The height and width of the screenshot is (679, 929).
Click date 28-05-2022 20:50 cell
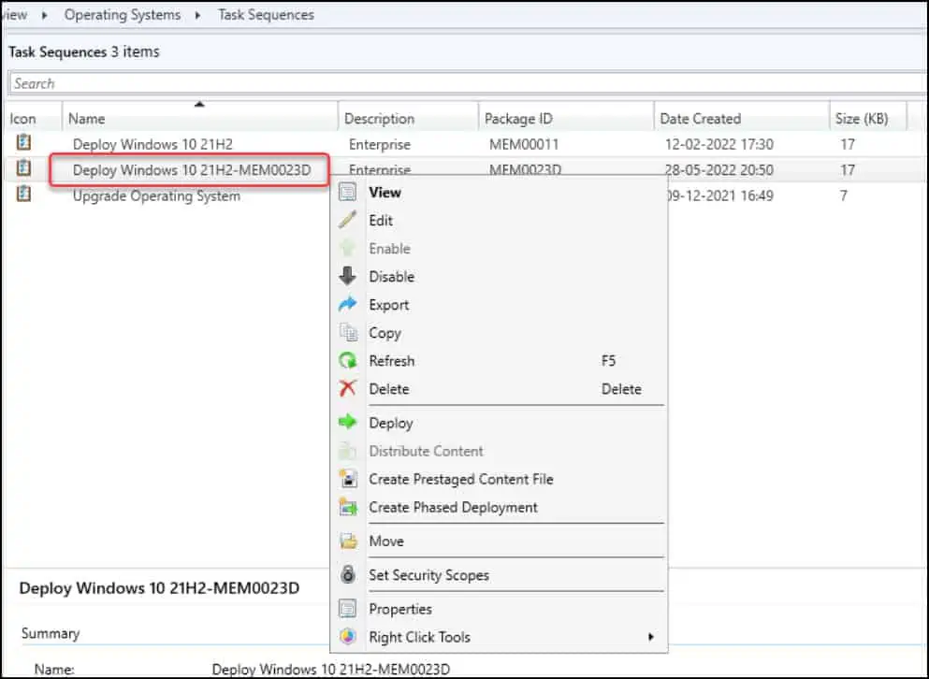719,170
